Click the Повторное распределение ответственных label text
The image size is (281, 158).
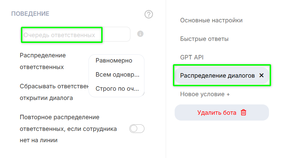[68, 129]
